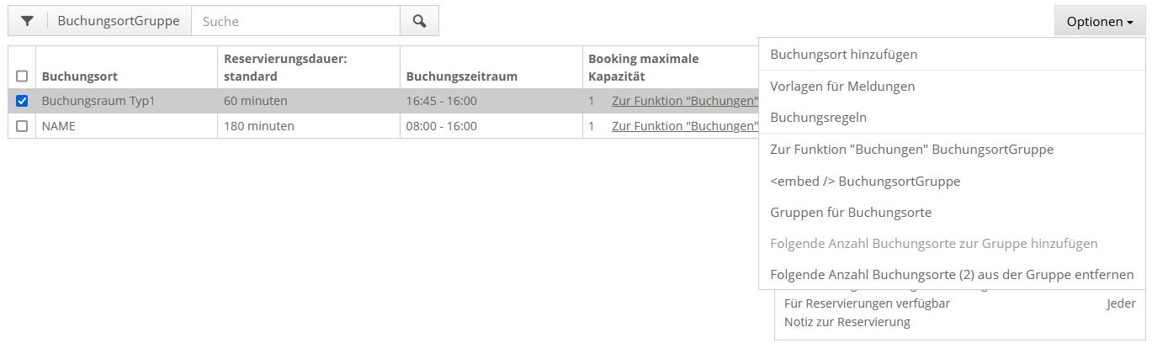Select Zur Funktion "Buchungen" BuchungsortGruppe menu item
Screen dimensions: 1152x348
point(911,150)
